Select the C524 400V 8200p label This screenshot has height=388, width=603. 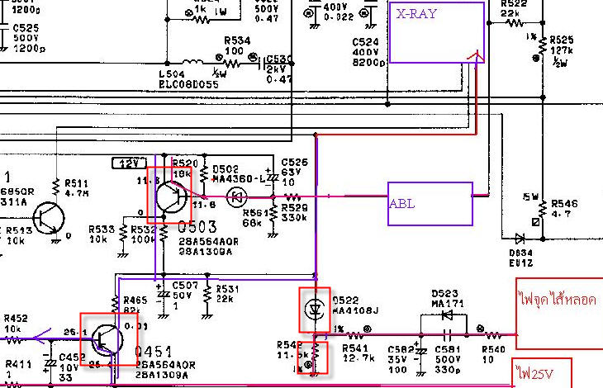point(368,52)
